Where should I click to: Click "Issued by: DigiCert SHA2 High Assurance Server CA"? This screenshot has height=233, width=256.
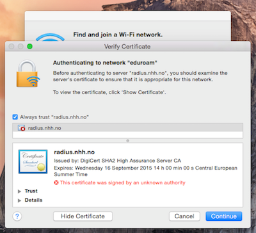point(117,161)
